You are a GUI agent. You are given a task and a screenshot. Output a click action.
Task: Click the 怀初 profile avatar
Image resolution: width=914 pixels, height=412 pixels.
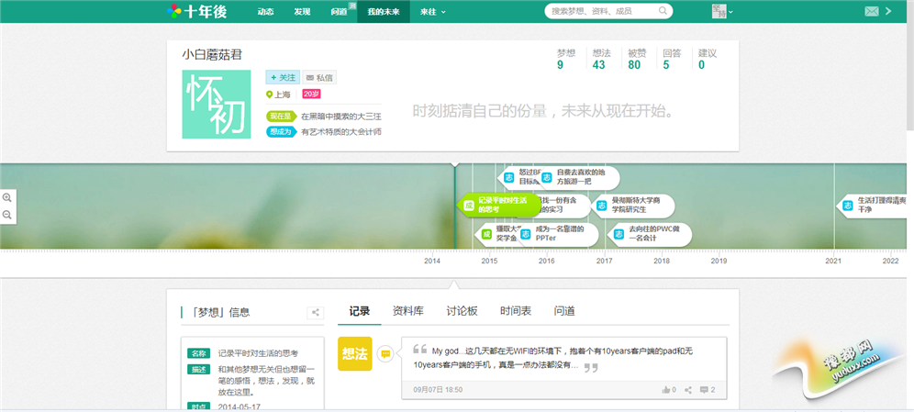tap(217, 104)
